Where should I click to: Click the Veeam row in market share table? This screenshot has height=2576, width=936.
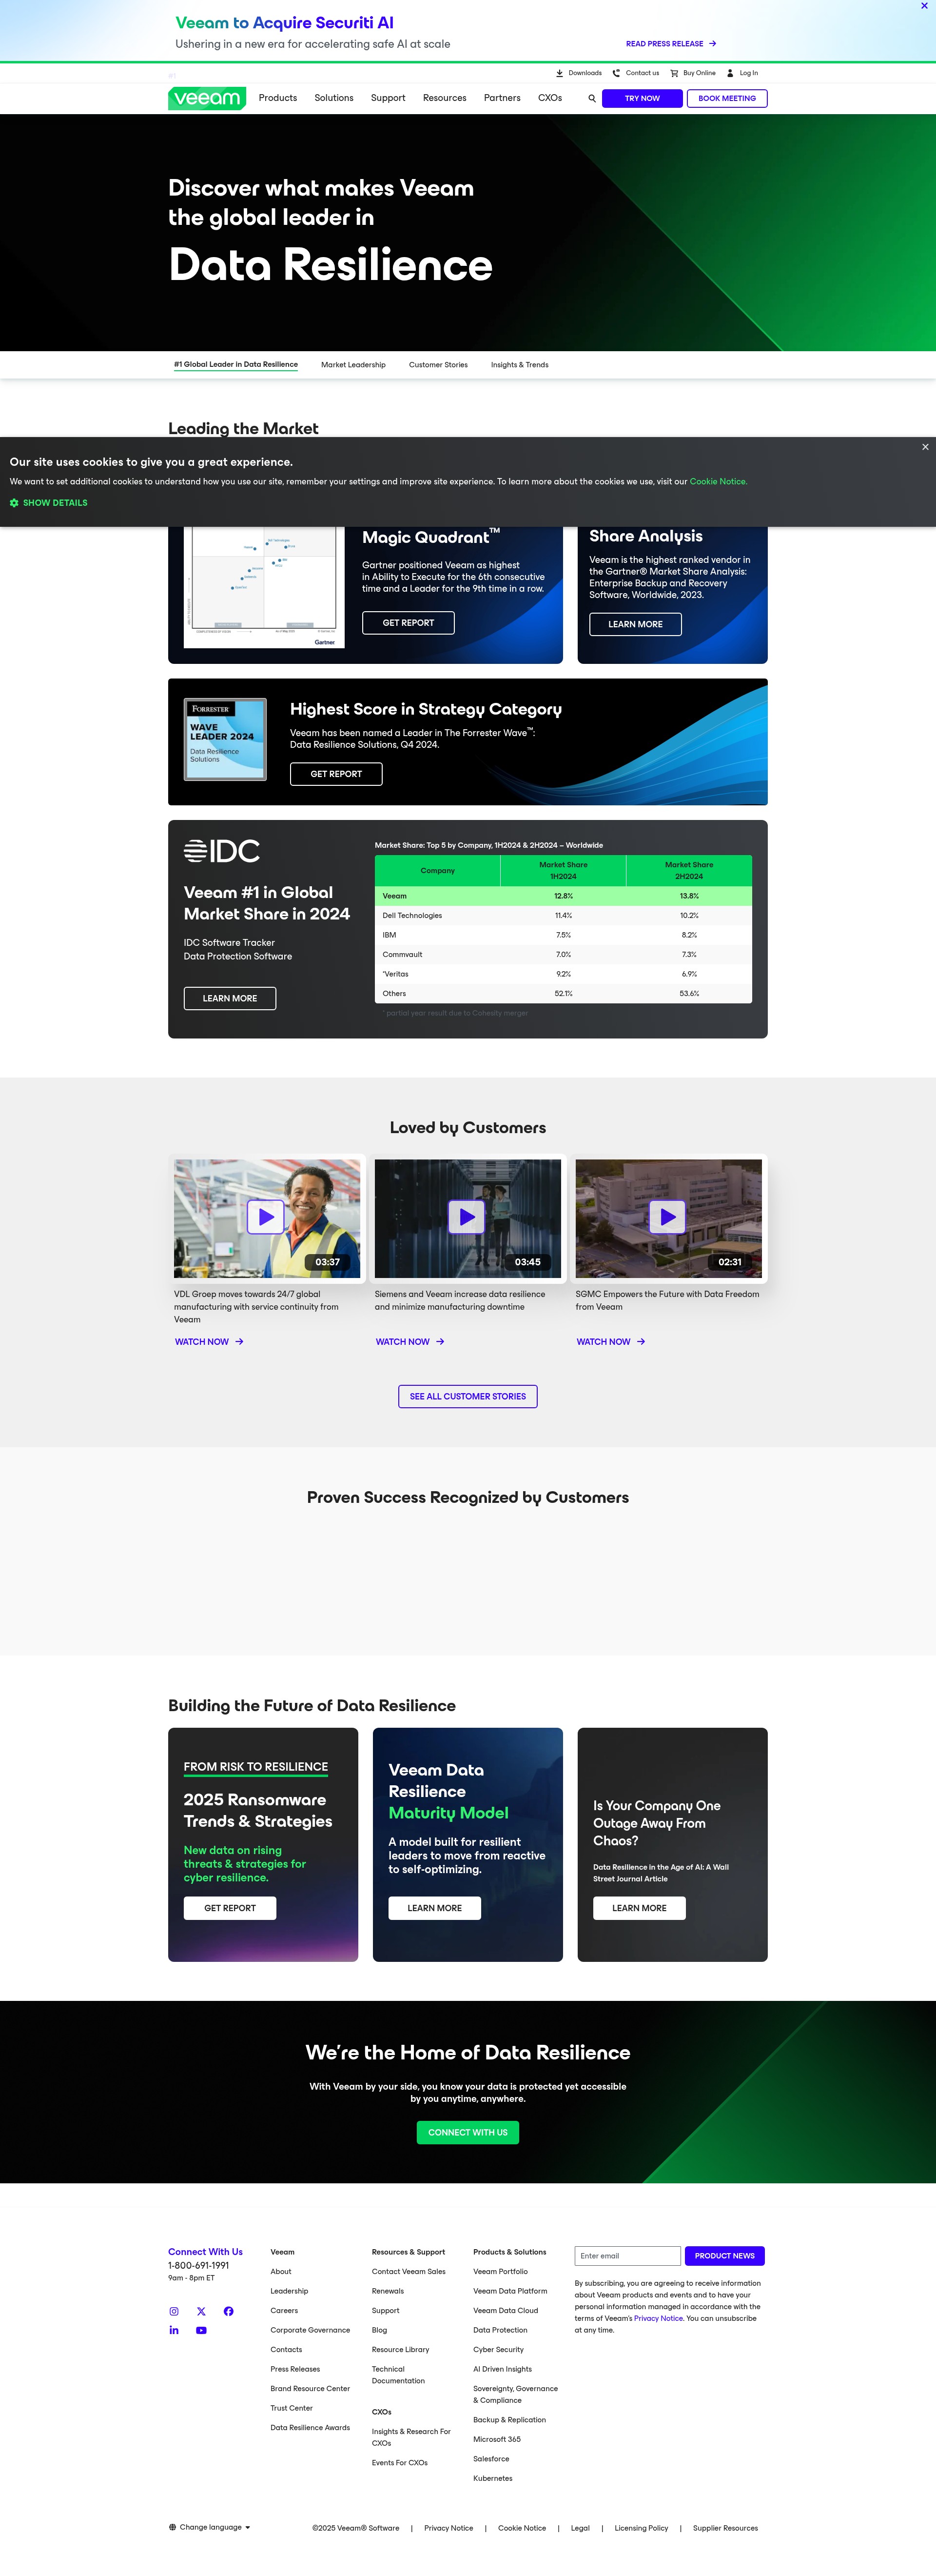click(564, 896)
